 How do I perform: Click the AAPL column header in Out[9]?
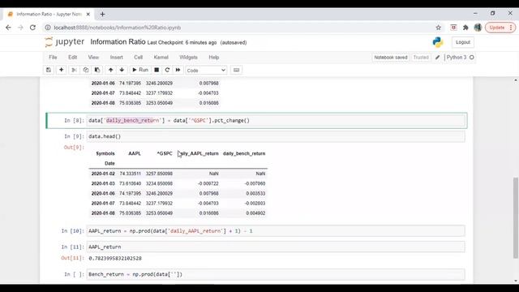point(135,153)
